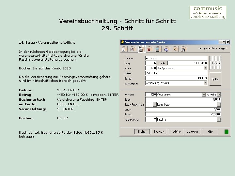Open the Veranstaltung Fasching dropdown
This screenshot has width=235, height=176.
click(x=219, y=119)
